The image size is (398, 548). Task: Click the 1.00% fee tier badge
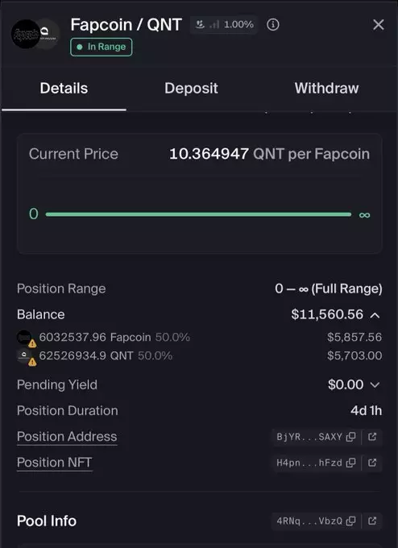click(224, 25)
